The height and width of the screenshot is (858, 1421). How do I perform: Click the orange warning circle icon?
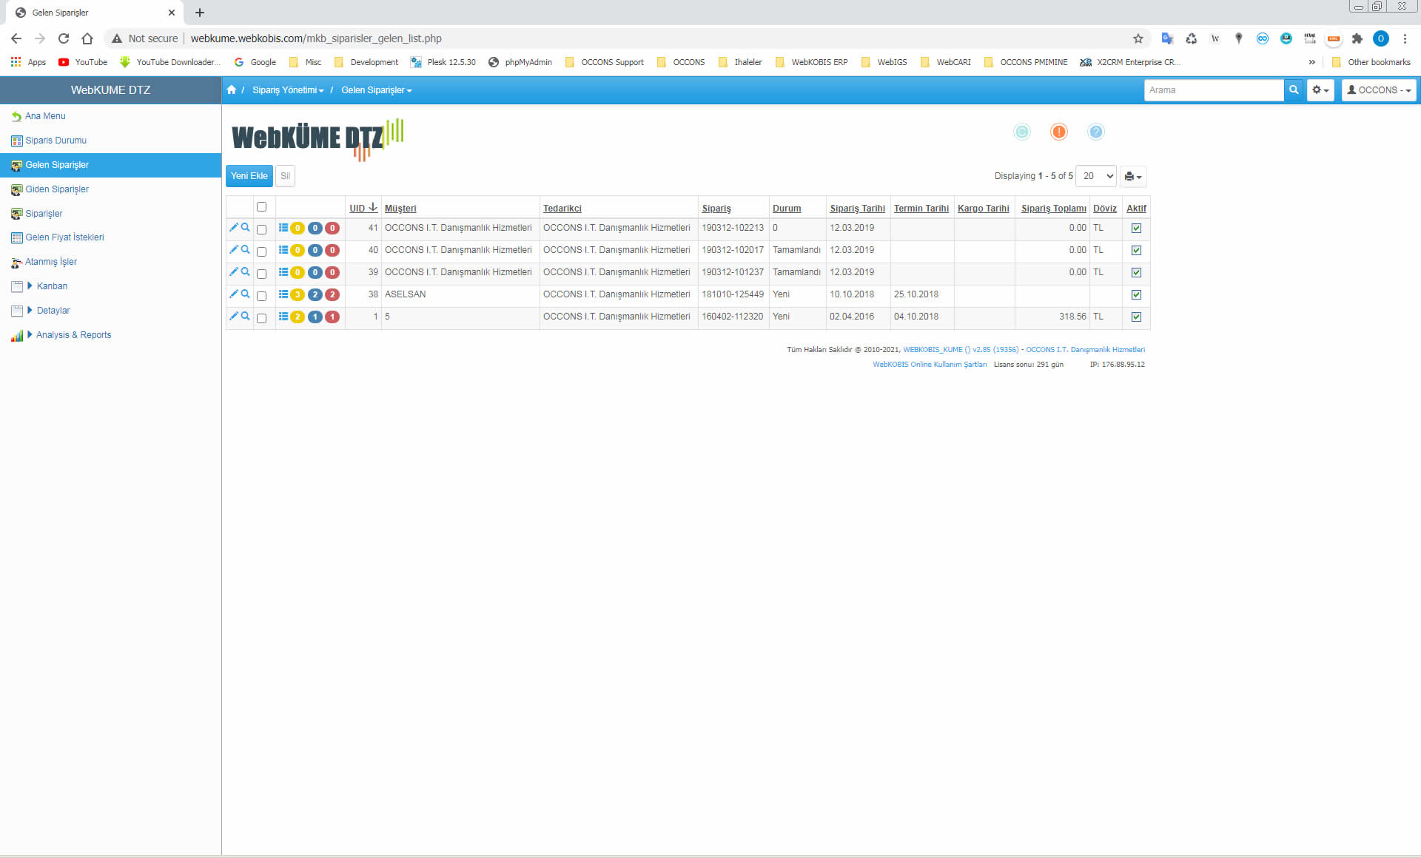point(1059,132)
